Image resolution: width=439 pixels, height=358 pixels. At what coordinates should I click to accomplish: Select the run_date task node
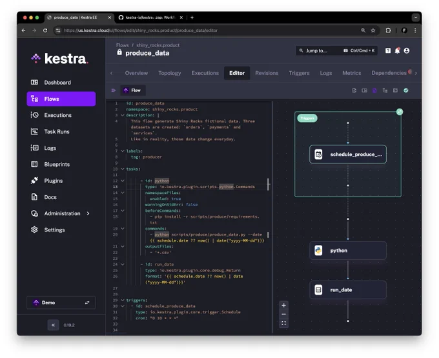point(348,290)
